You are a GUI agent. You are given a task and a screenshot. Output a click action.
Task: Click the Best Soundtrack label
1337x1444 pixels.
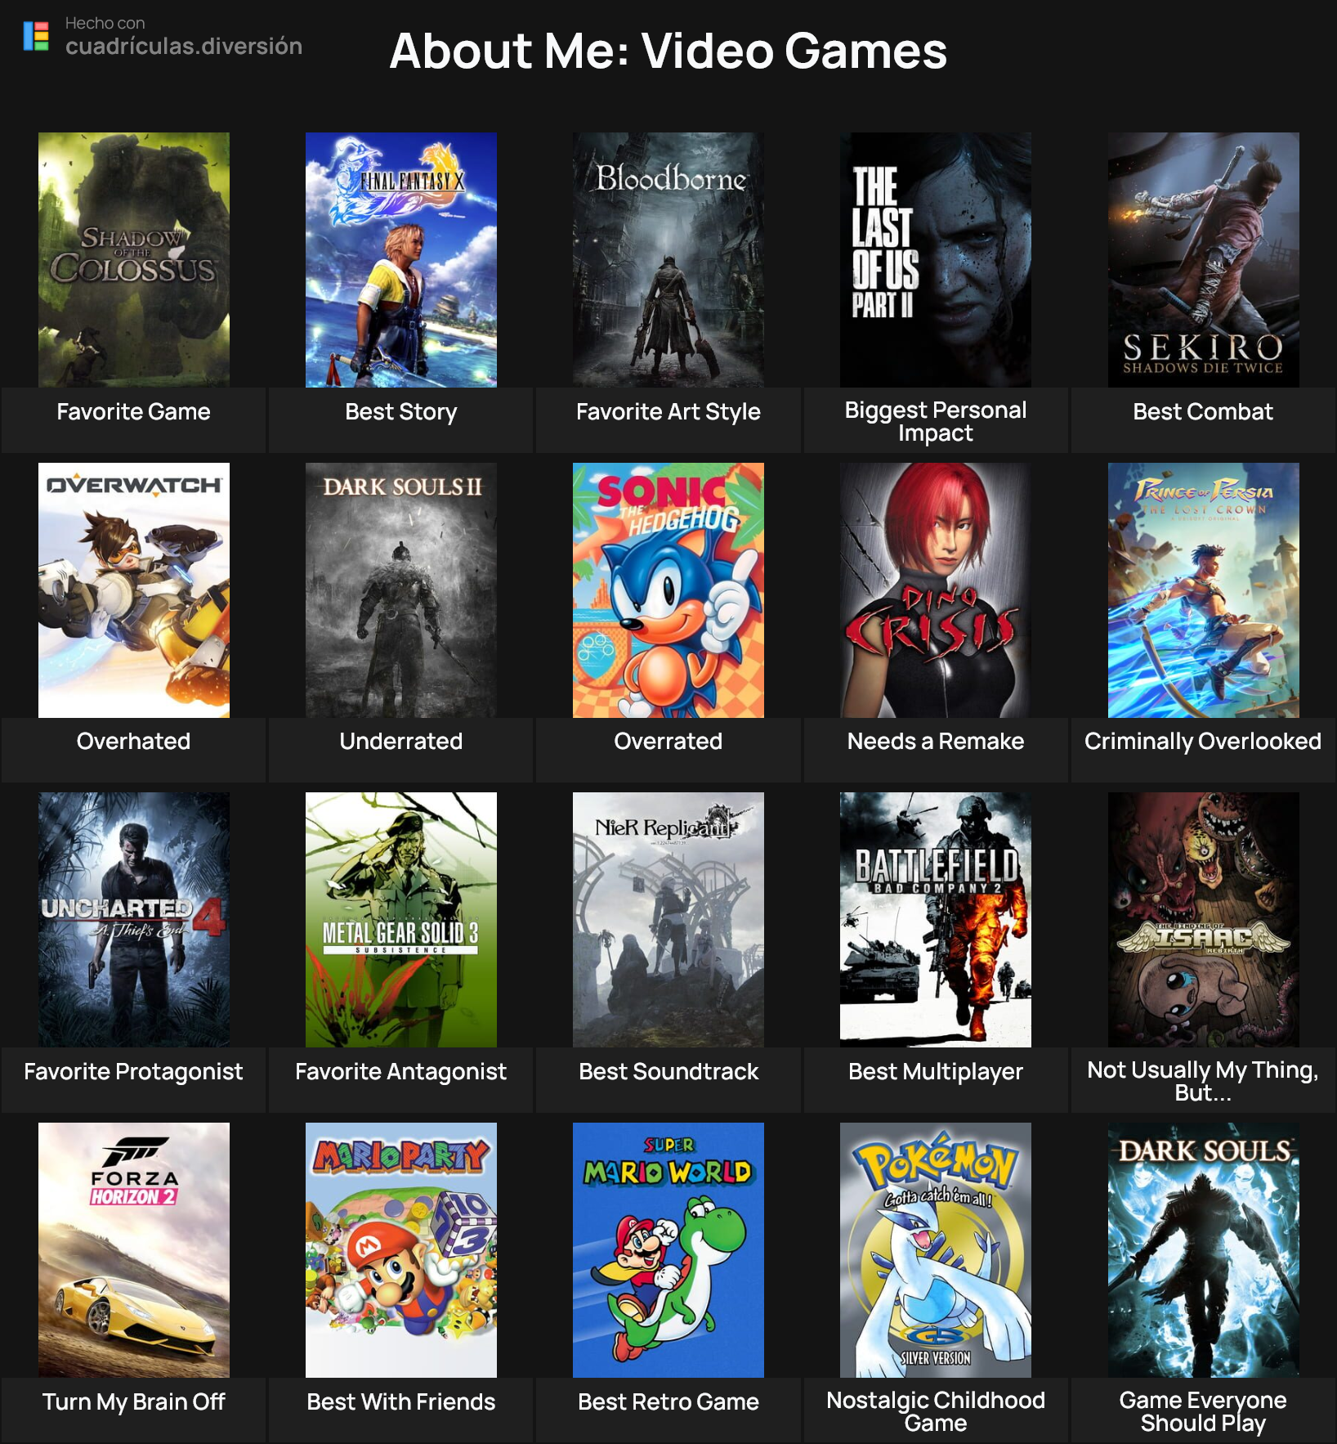tap(668, 1072)
